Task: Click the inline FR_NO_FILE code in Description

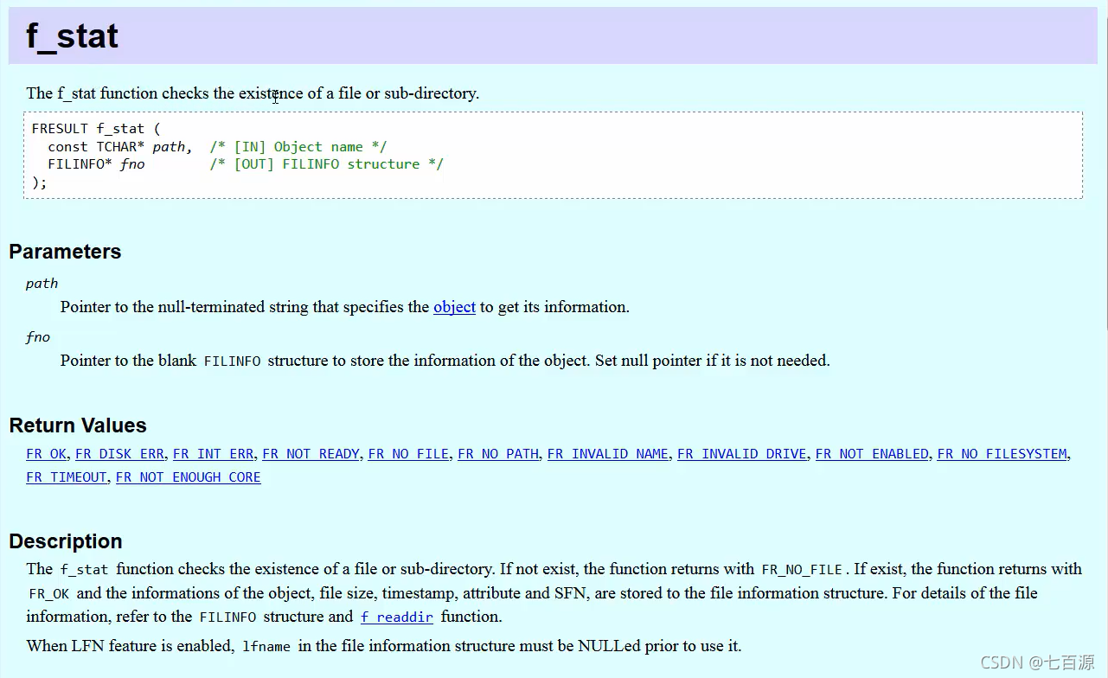Action: pyautogui.click(x=802, y=570)
